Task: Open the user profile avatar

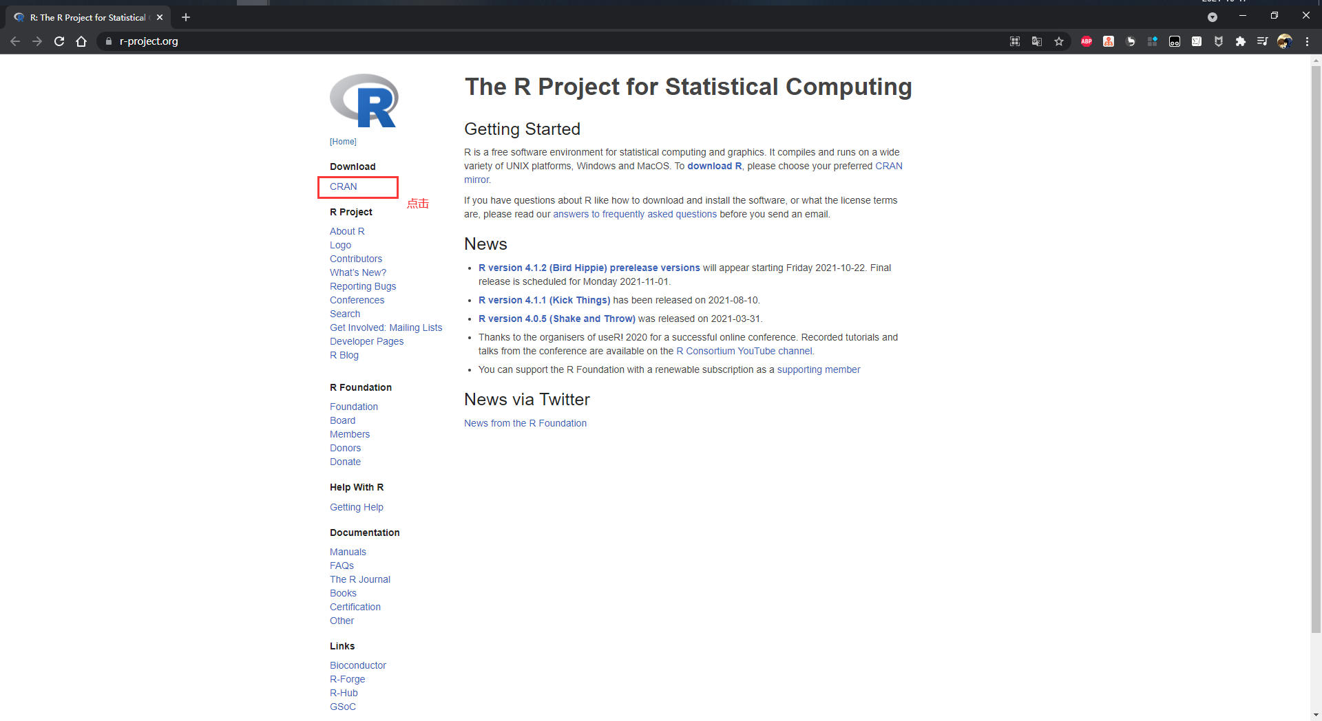Action: 1284,41
